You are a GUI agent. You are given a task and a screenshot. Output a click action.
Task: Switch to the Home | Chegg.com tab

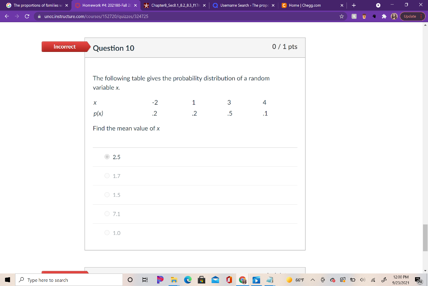click(313, 5)
